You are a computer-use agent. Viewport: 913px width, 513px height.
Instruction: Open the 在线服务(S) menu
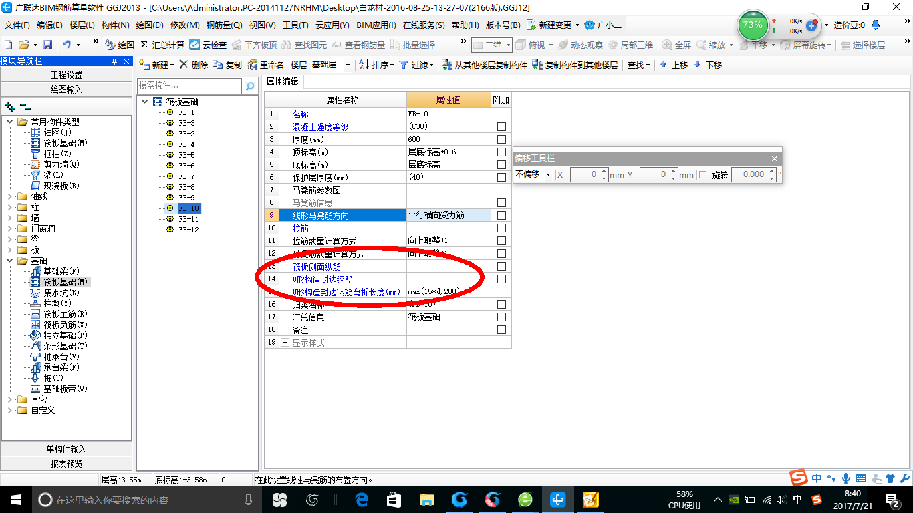pos(424,25)
